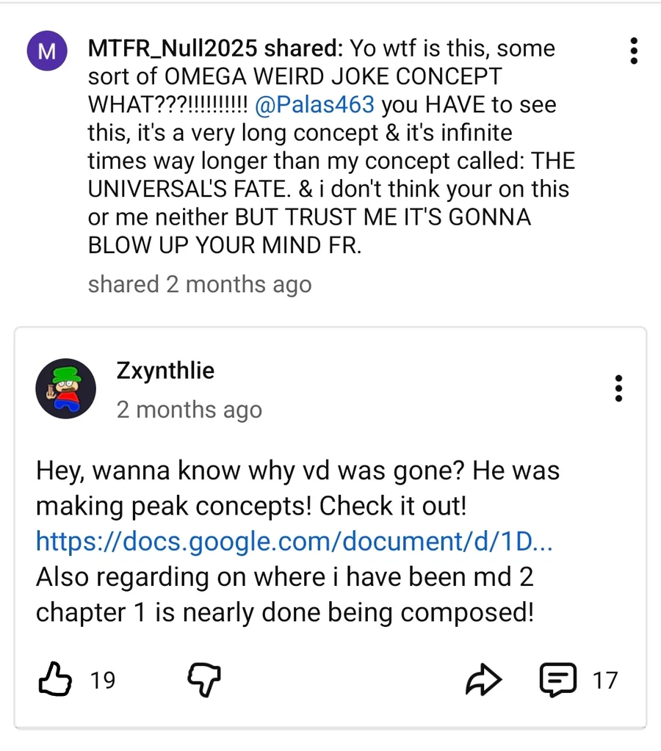Click the "shared 2 months ago" timestamp
This screenshot has height=751, width=661.
tap(199, 284)
